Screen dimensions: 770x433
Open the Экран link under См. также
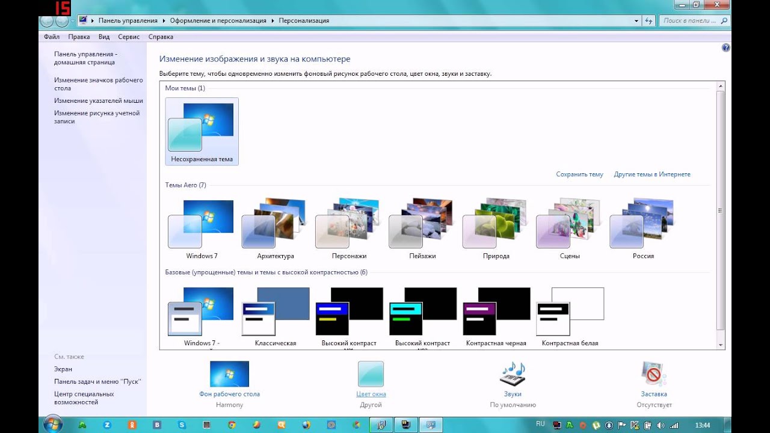tap(63, 369)
